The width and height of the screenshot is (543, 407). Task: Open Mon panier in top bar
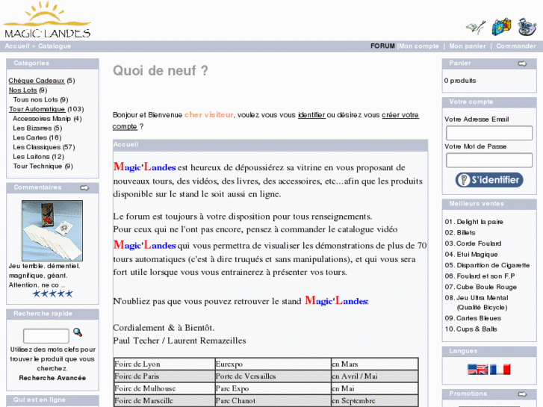coord(468,46)
